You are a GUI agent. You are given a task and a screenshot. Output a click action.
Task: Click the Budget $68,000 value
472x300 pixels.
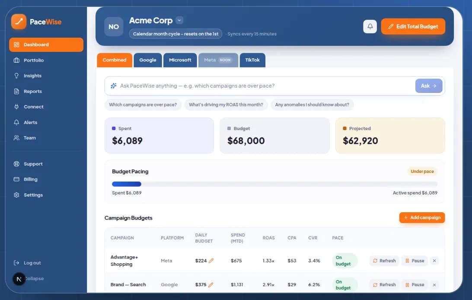(x=246, y=140)
